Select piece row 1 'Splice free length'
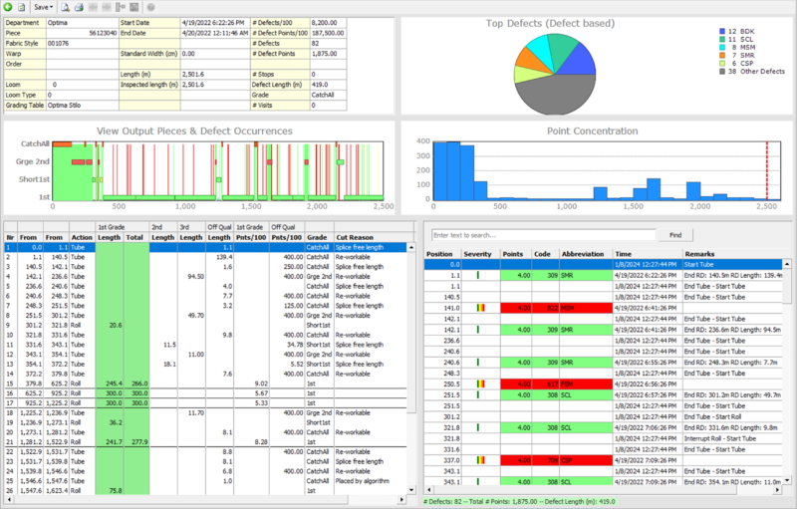This screenshot has height=509, width=797. [206, 247]
